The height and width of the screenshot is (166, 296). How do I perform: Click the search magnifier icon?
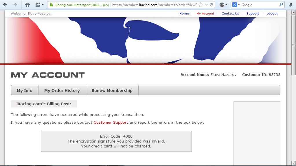pyautogui.click(x=281, y=5)
